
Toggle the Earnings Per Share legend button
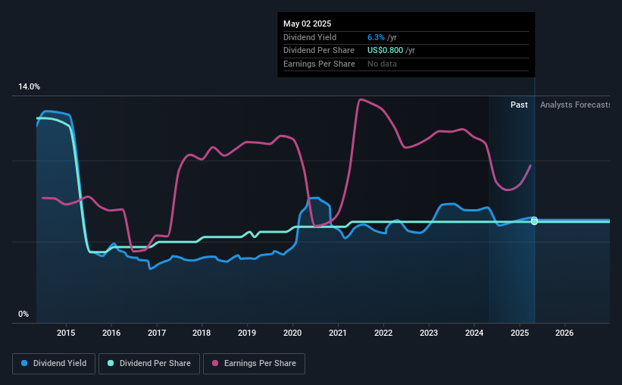click(254, 363)
